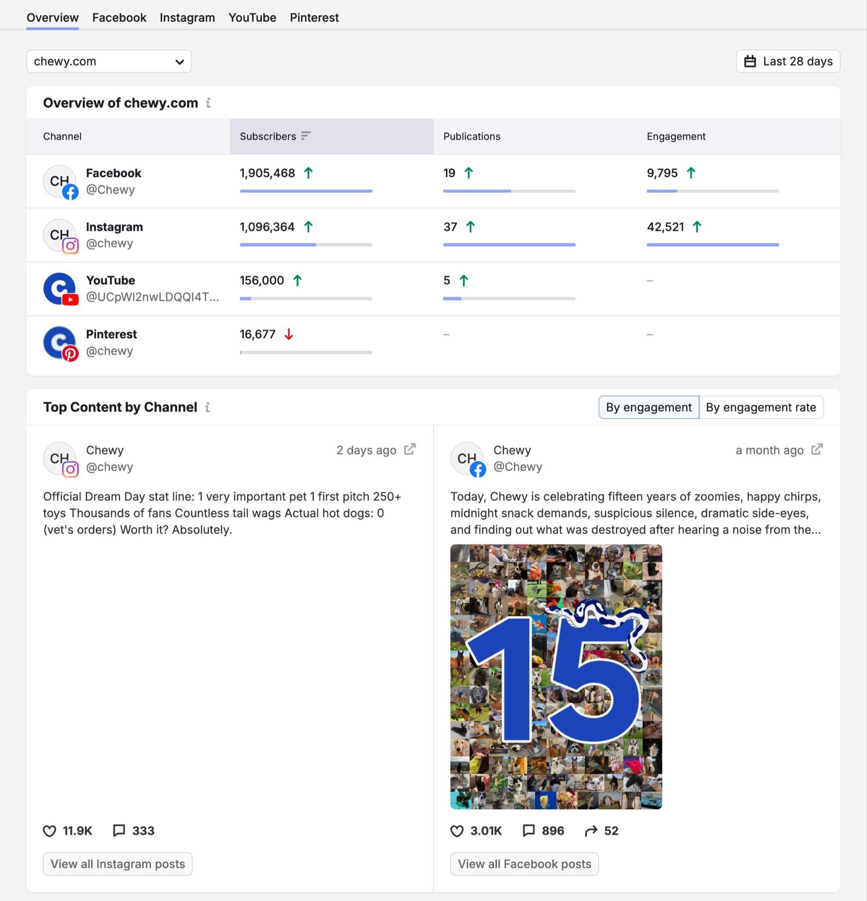View all Instagram posts
The height and width of the screenshot is (901, 867).
118,864
